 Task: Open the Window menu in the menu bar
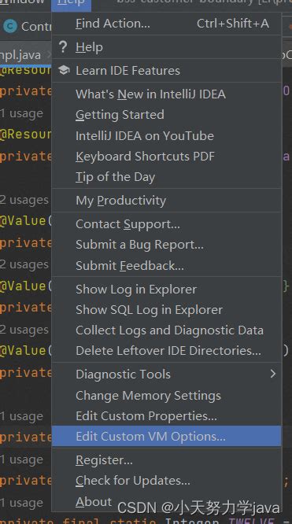pyautogui.click(x=22, y=2)
